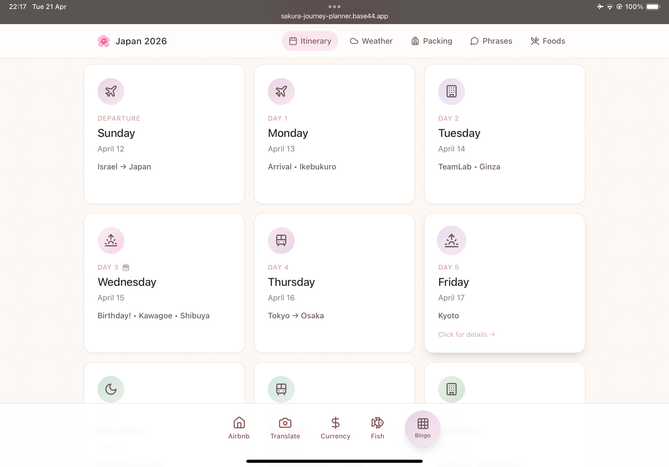The image size is (669, 467).
Task: Click the green building icon in bottom row
Action: (452, 389)
